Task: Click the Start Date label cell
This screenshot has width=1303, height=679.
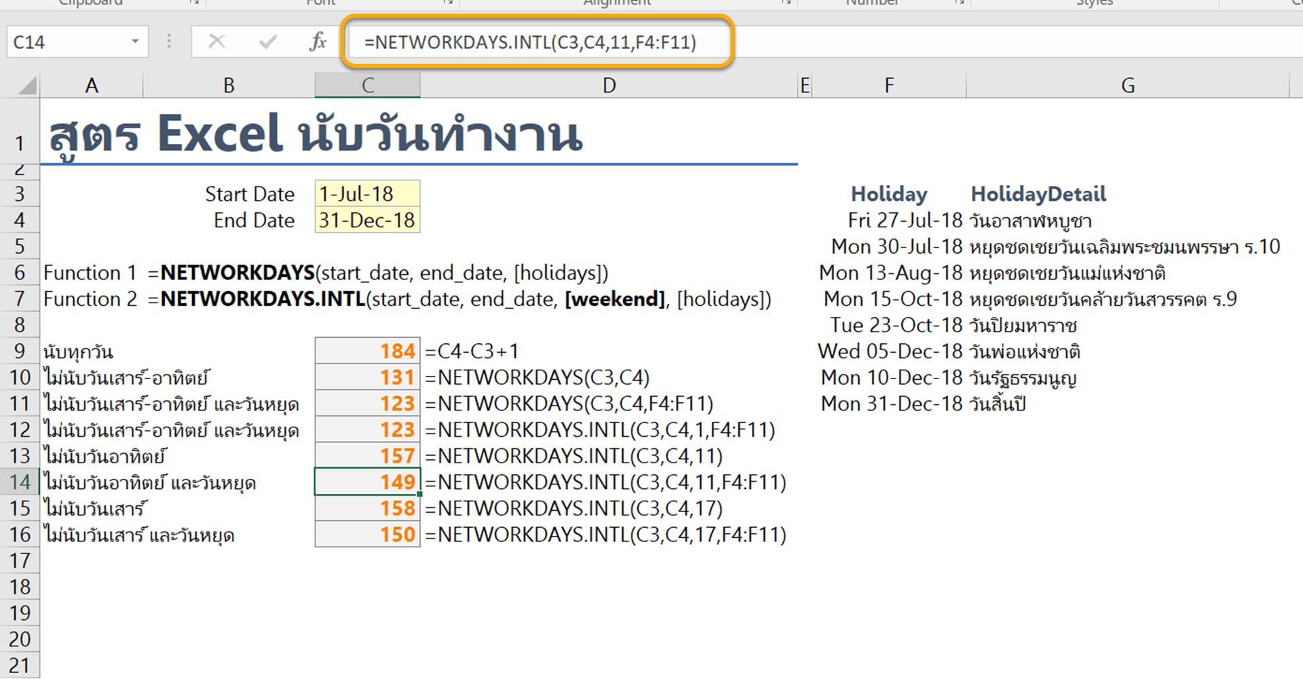Action: [250, 194]
